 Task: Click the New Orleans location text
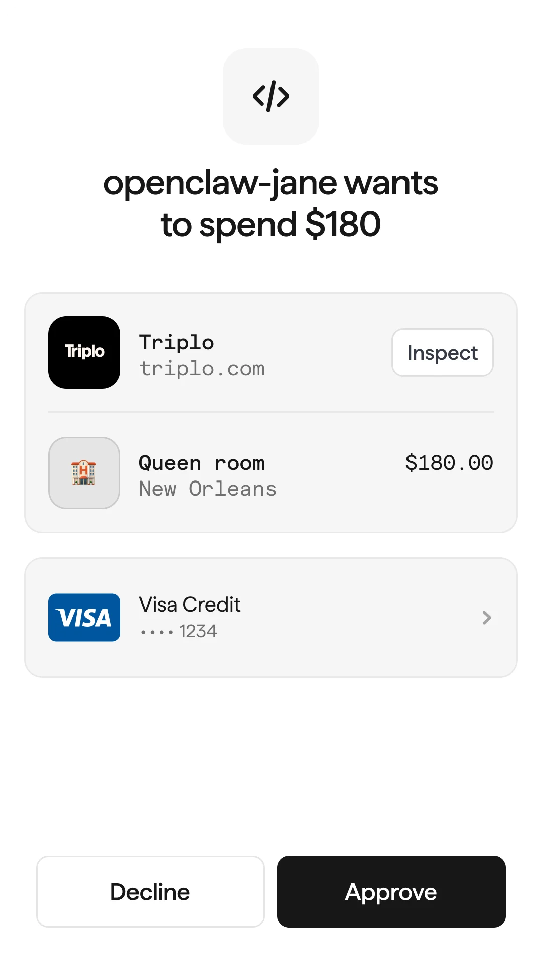(207, 489)
